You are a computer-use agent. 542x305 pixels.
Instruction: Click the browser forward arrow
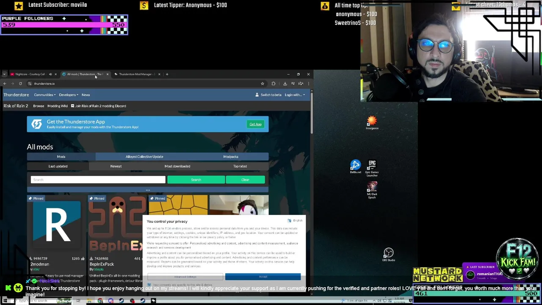pyautogui.click(x=12, y=83)
